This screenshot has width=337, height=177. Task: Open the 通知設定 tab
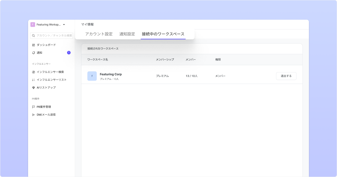[127, 34]
